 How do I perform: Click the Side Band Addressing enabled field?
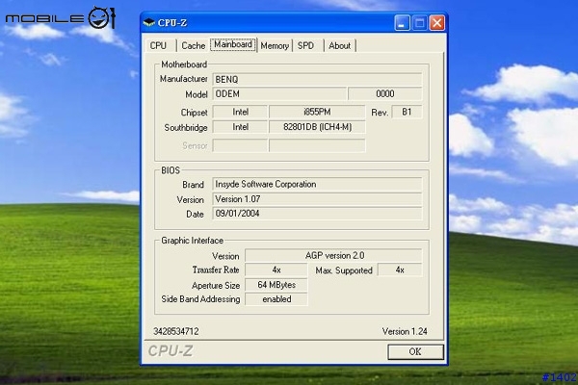point(276,299)
